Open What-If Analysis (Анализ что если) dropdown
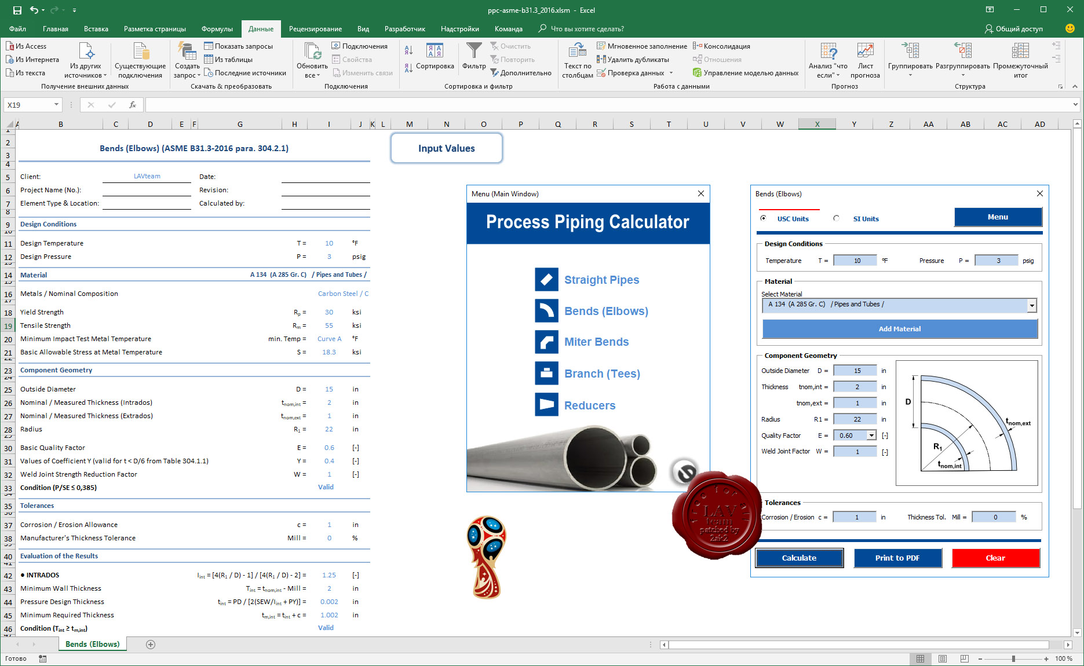Screen dimensions: 1084x666 coord(828,60)
